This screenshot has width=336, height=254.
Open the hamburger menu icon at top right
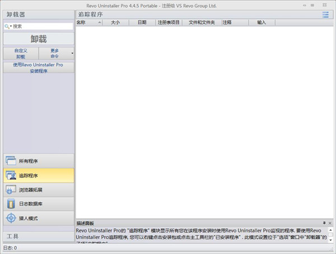325,15
